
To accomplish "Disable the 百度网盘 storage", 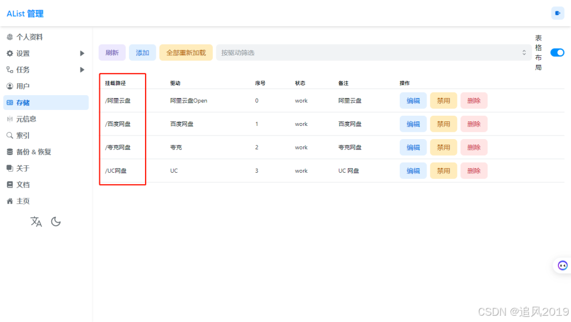I will click(443, 124).
